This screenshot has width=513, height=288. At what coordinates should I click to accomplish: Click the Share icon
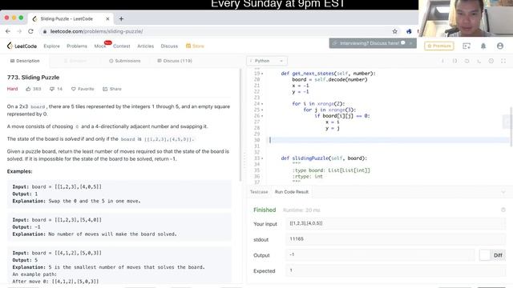[x=105, y=89]
